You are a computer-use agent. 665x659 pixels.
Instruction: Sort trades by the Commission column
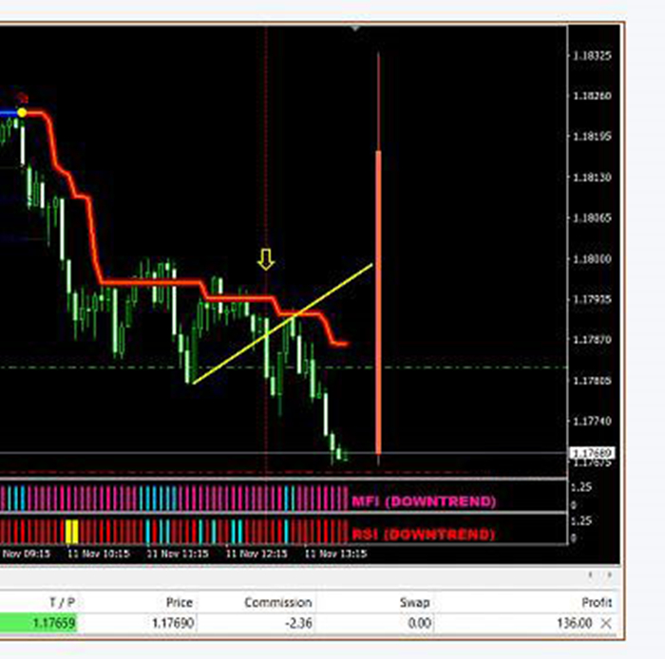pyautogui.click(x=278, y=603)
